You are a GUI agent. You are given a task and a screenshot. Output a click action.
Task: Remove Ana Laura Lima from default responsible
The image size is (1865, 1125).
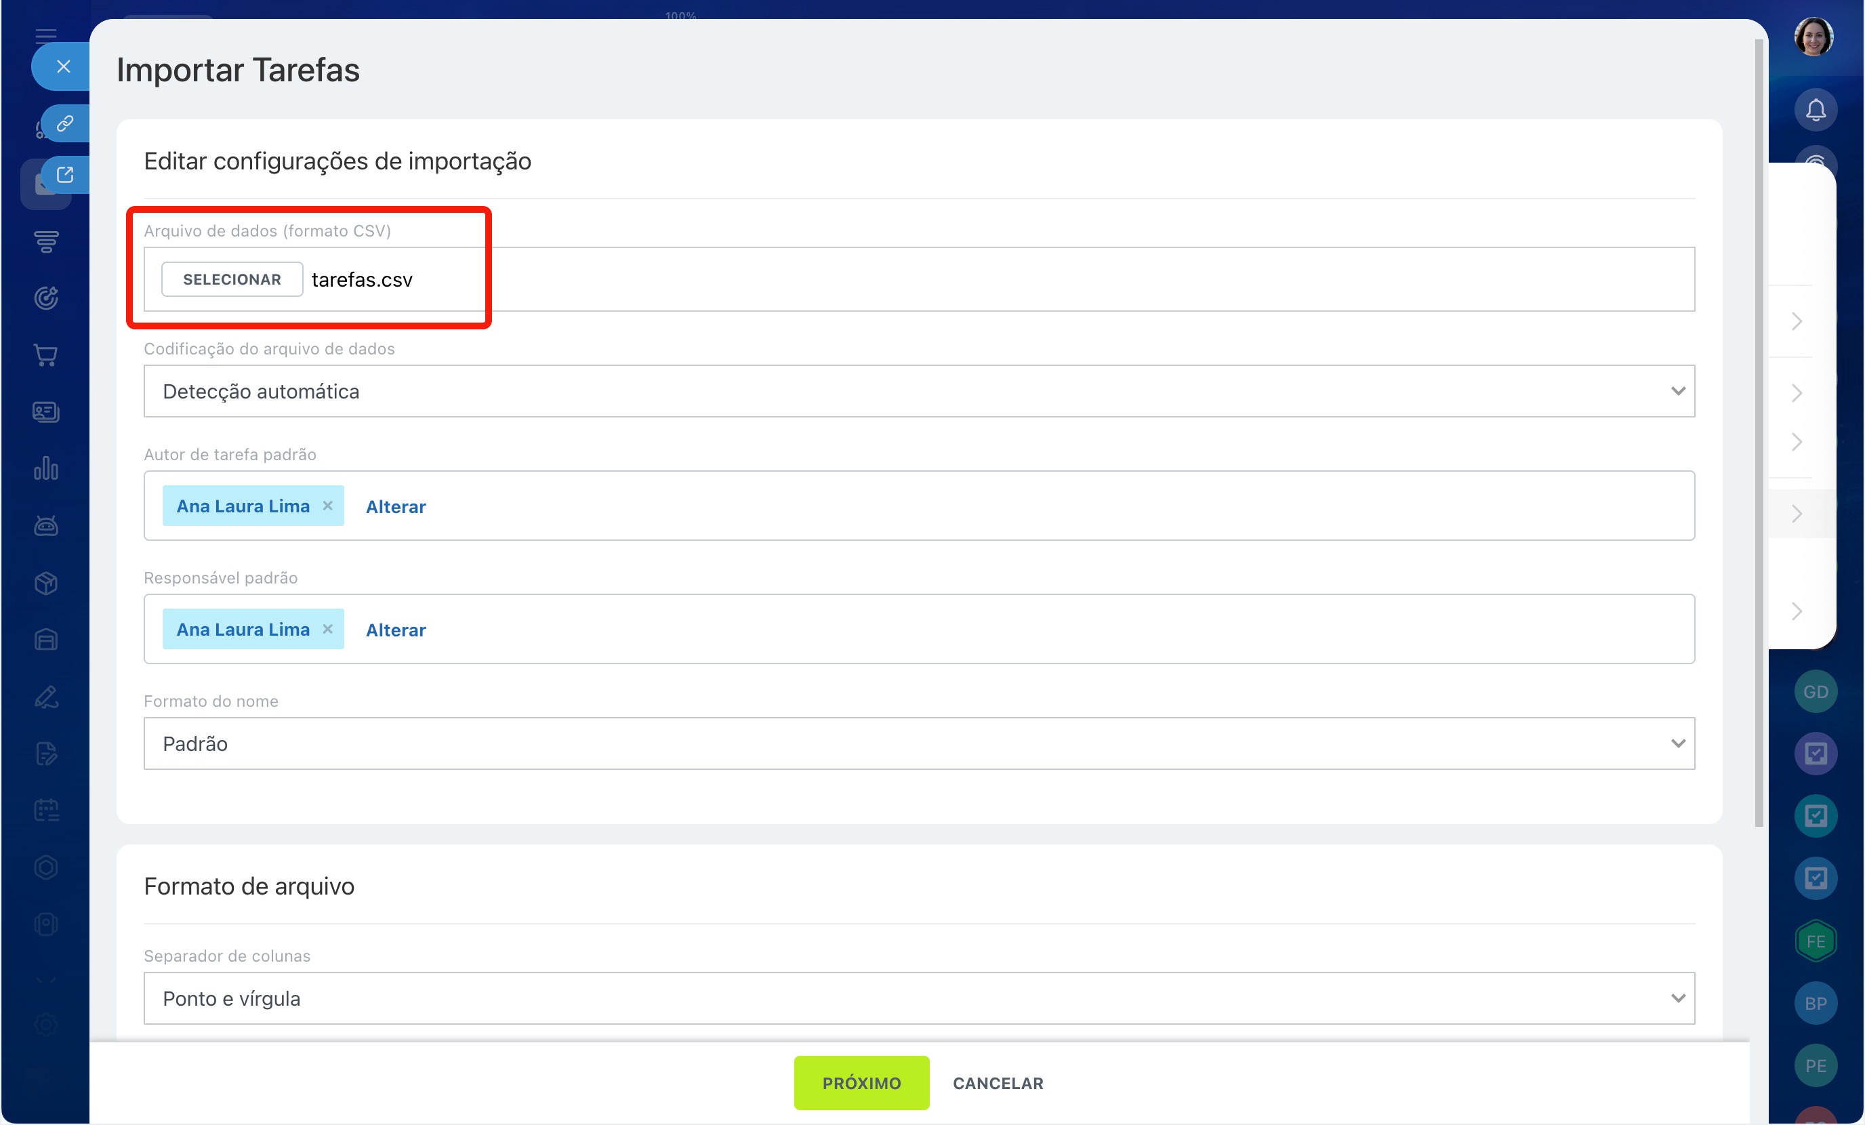tap(328, 629)
